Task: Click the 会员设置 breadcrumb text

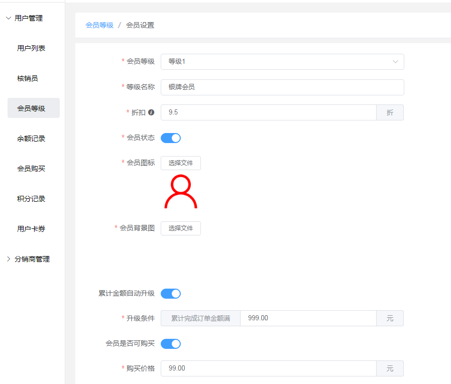Action: pos(140,25)
